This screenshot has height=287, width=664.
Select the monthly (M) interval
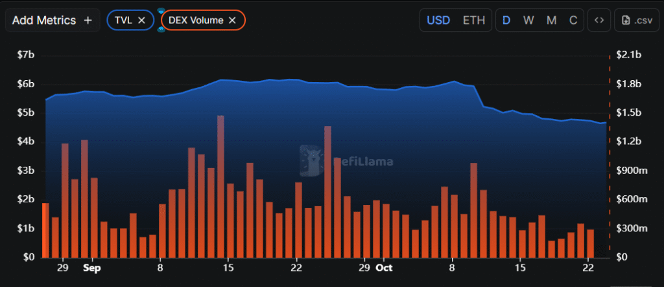pos(551,20)
